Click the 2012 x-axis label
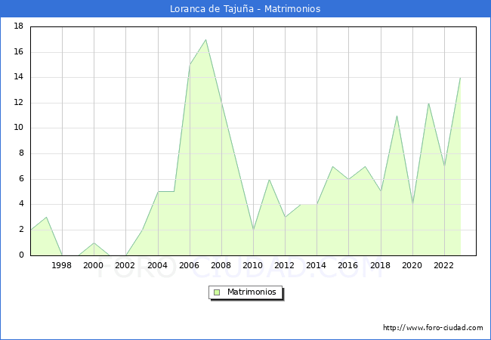 (x=284, y=265)
